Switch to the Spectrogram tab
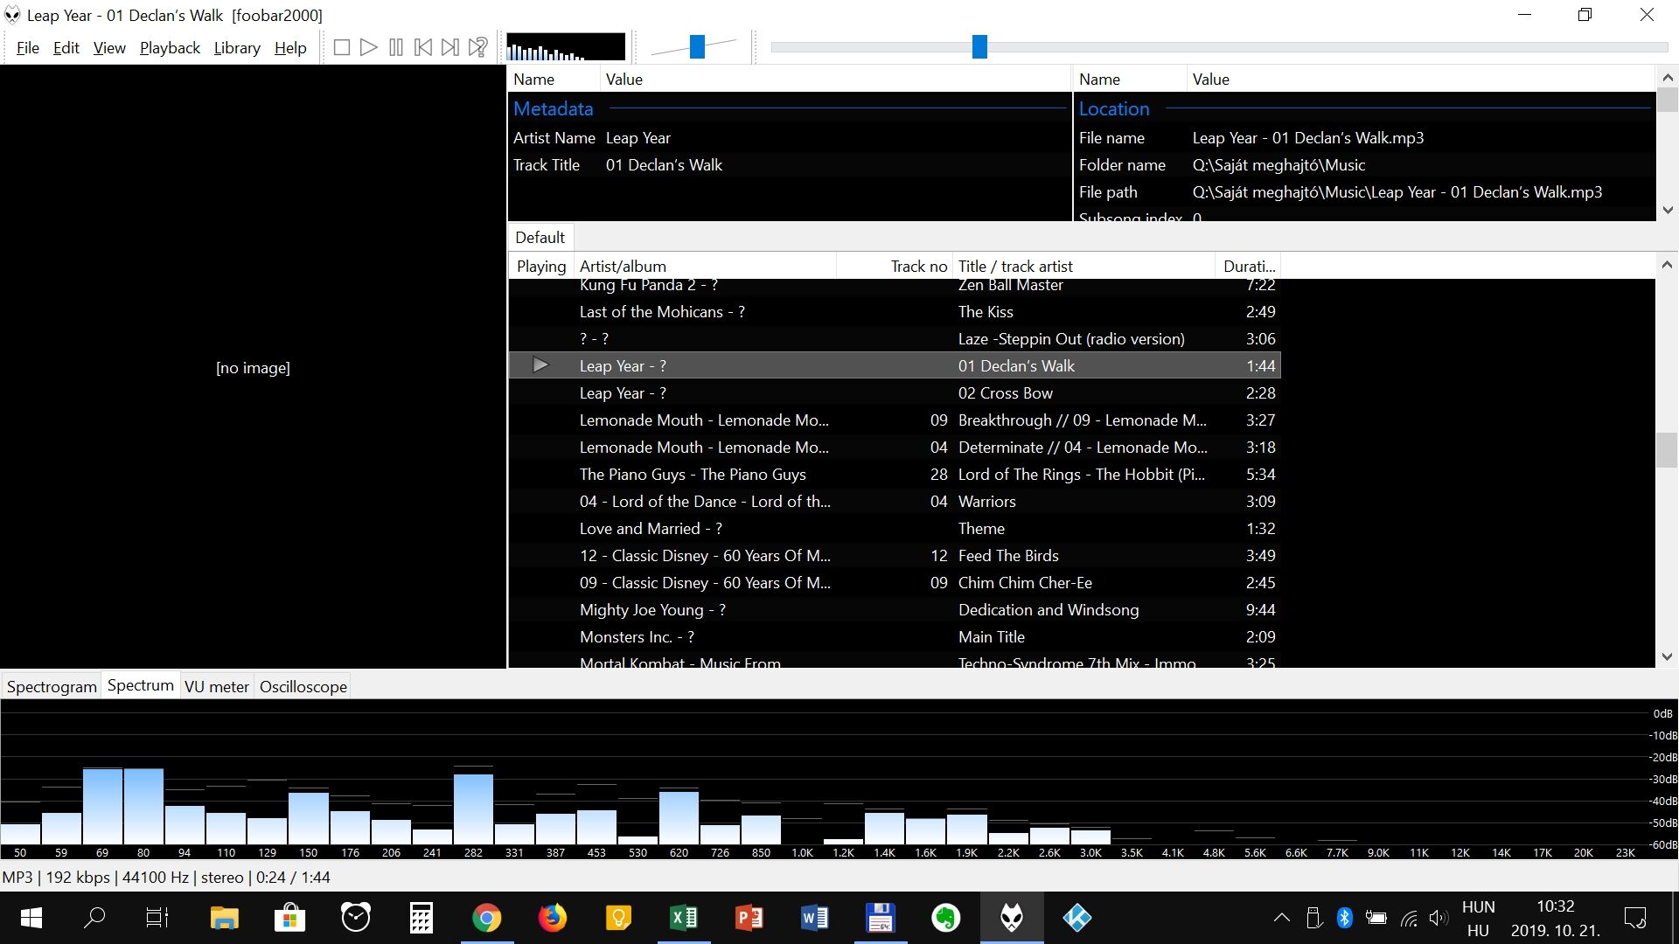 point(52,687)
